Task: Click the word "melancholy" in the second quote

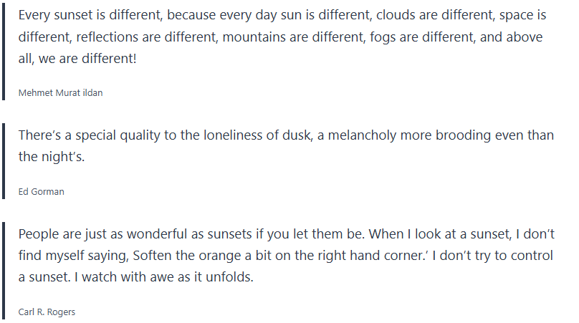Action: click(x=371, y=135)
